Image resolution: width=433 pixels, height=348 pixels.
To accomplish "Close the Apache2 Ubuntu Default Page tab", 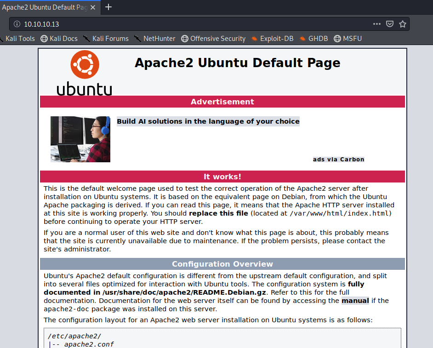I will click(93, 7).
